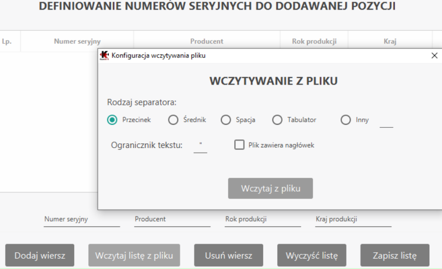Click the Dodaj wiersz button
442x269 pixels.
(x=40, y=255)
